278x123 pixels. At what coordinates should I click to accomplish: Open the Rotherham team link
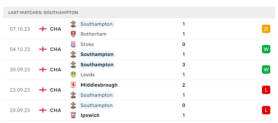[x=93, y=34]
